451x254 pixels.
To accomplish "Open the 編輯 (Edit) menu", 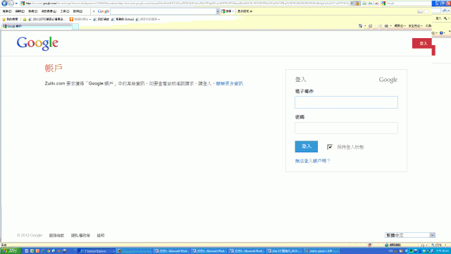I will click(20, 11).
